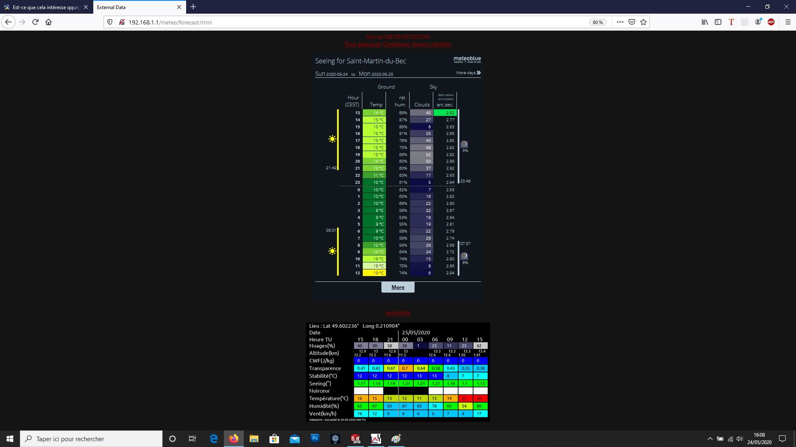Toggle the sidebar view icon
Image resolution: width=796 pixels, height=447 pixels.
coord(718,22)
